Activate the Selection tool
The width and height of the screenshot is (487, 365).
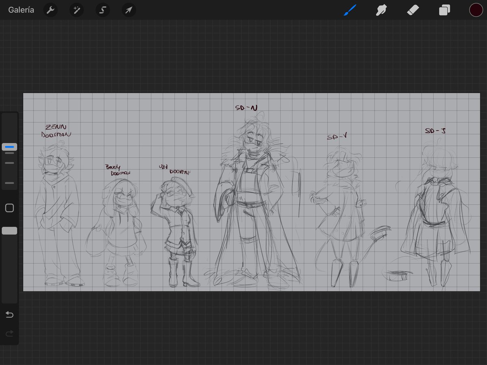point(102,10)
